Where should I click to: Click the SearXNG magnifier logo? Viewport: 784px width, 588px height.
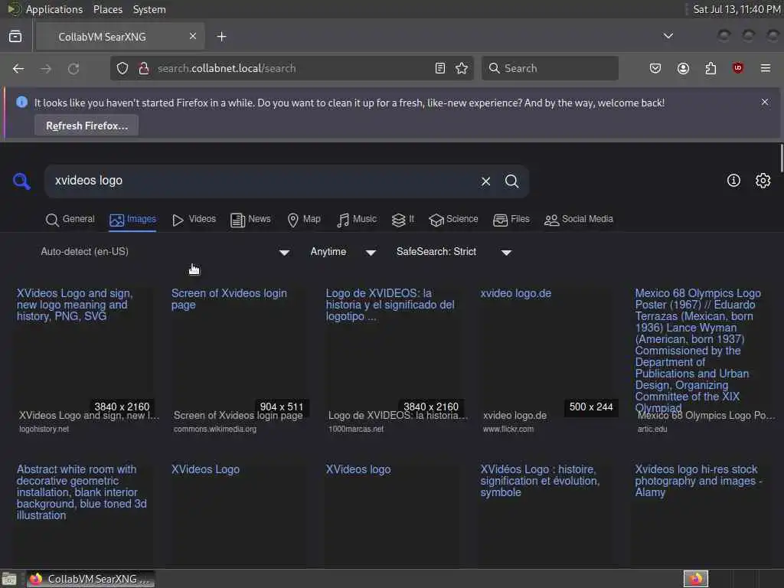(21, 181)
